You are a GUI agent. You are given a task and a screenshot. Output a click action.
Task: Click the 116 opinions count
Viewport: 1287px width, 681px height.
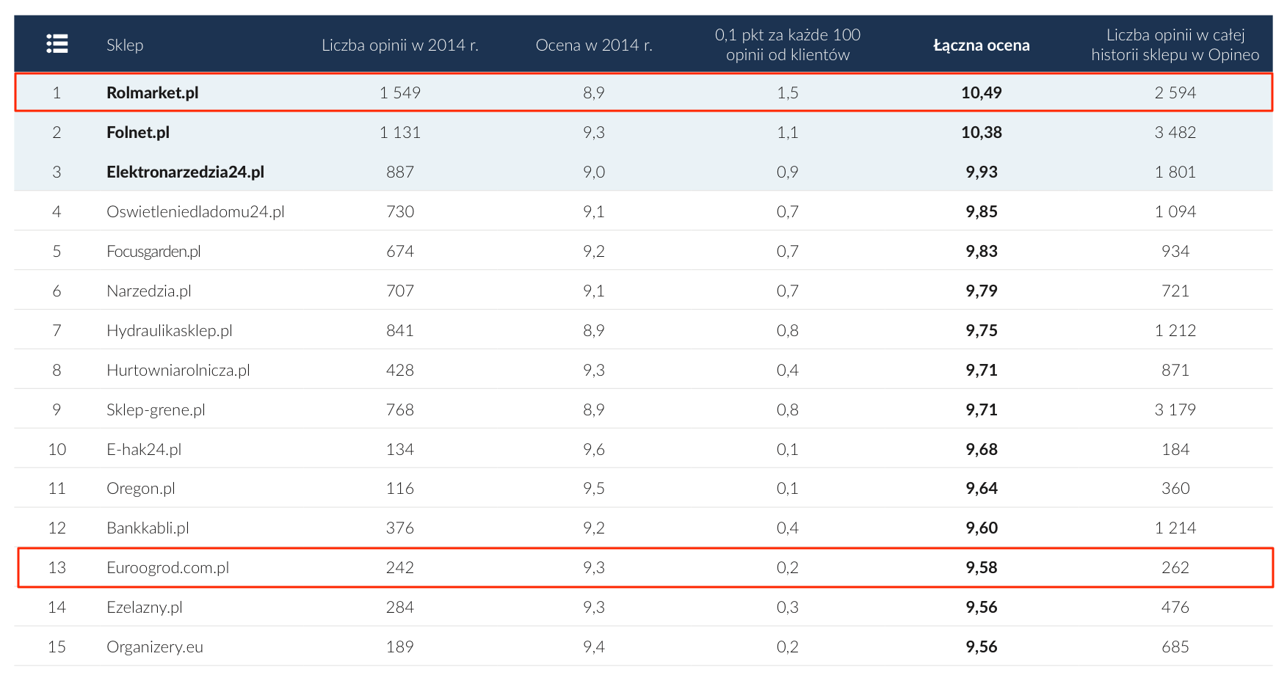(400, 488)
